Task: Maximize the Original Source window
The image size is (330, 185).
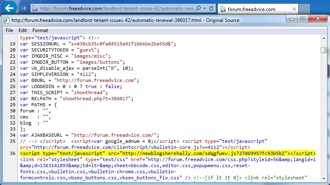Action: point(302,19)
